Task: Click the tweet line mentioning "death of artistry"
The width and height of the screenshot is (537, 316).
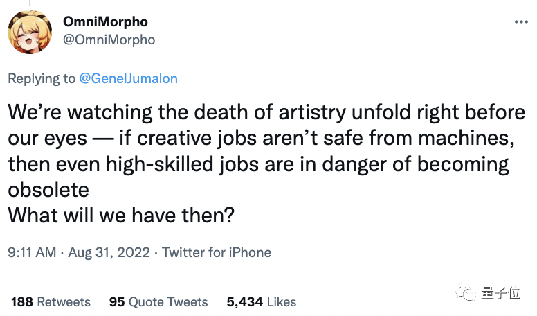Action: click(266, 112)
